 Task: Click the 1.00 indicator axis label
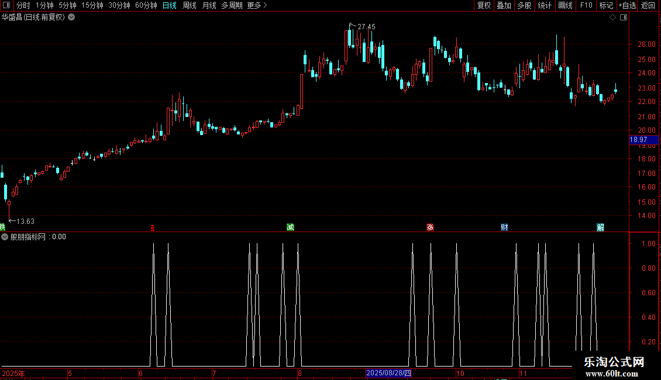click(x=648, y=244)
